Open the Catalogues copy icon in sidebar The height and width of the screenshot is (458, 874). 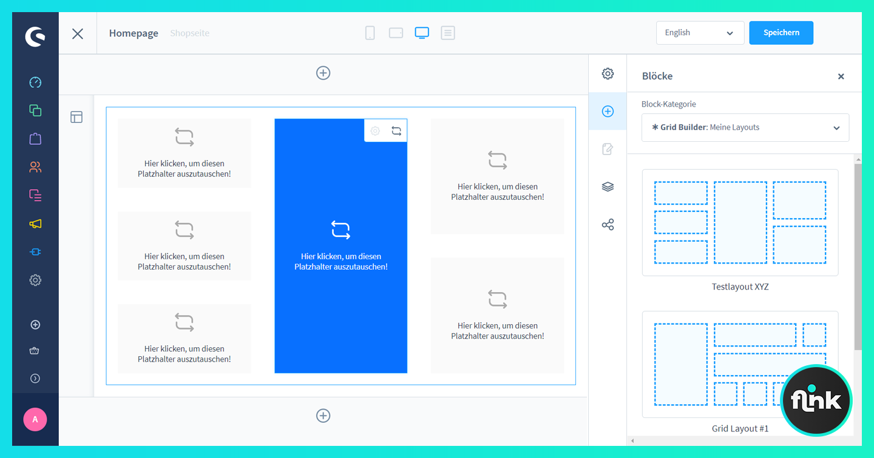(35, 110)
